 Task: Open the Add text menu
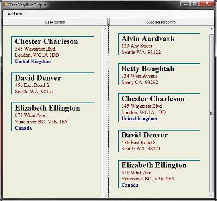tap(15, 14)
